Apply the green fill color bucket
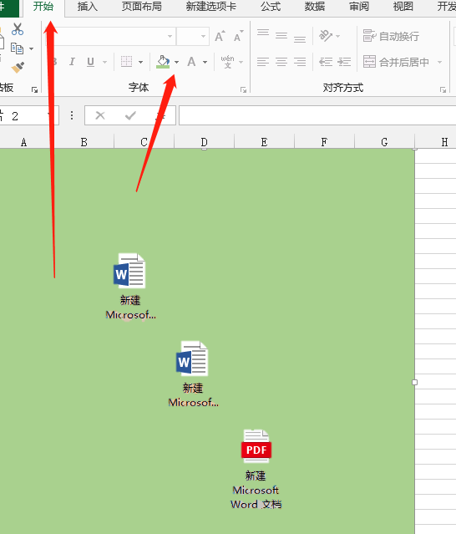The image size is (456, 534). (x=163, y=62)
